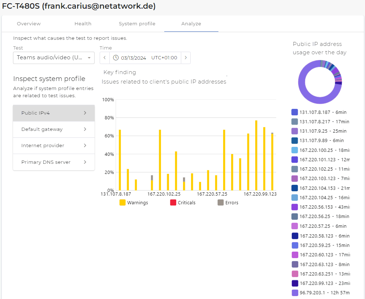365x299 pixels.
Task: Click the Errors legend label under chart
Action: tap(232, 202)
